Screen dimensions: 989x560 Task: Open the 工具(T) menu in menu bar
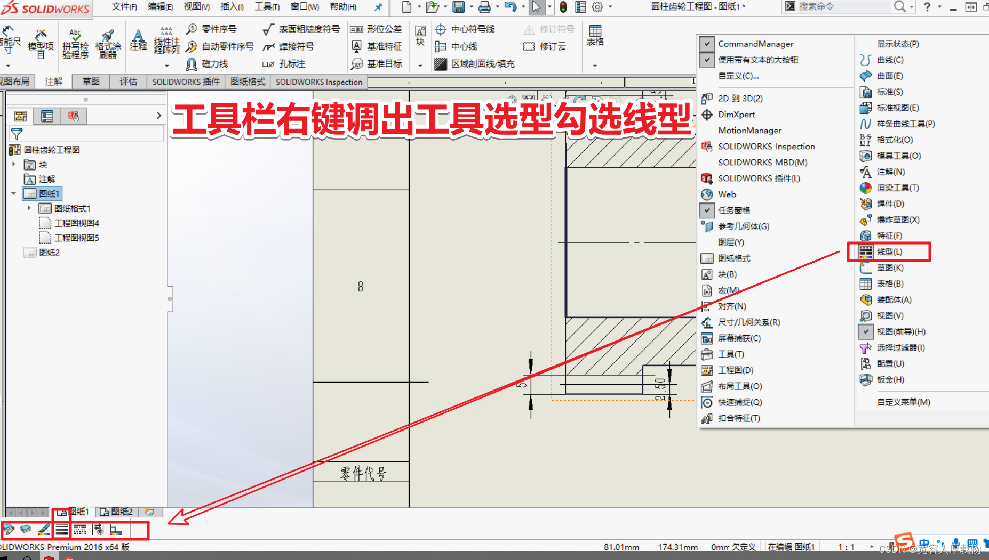pos(267,7)
